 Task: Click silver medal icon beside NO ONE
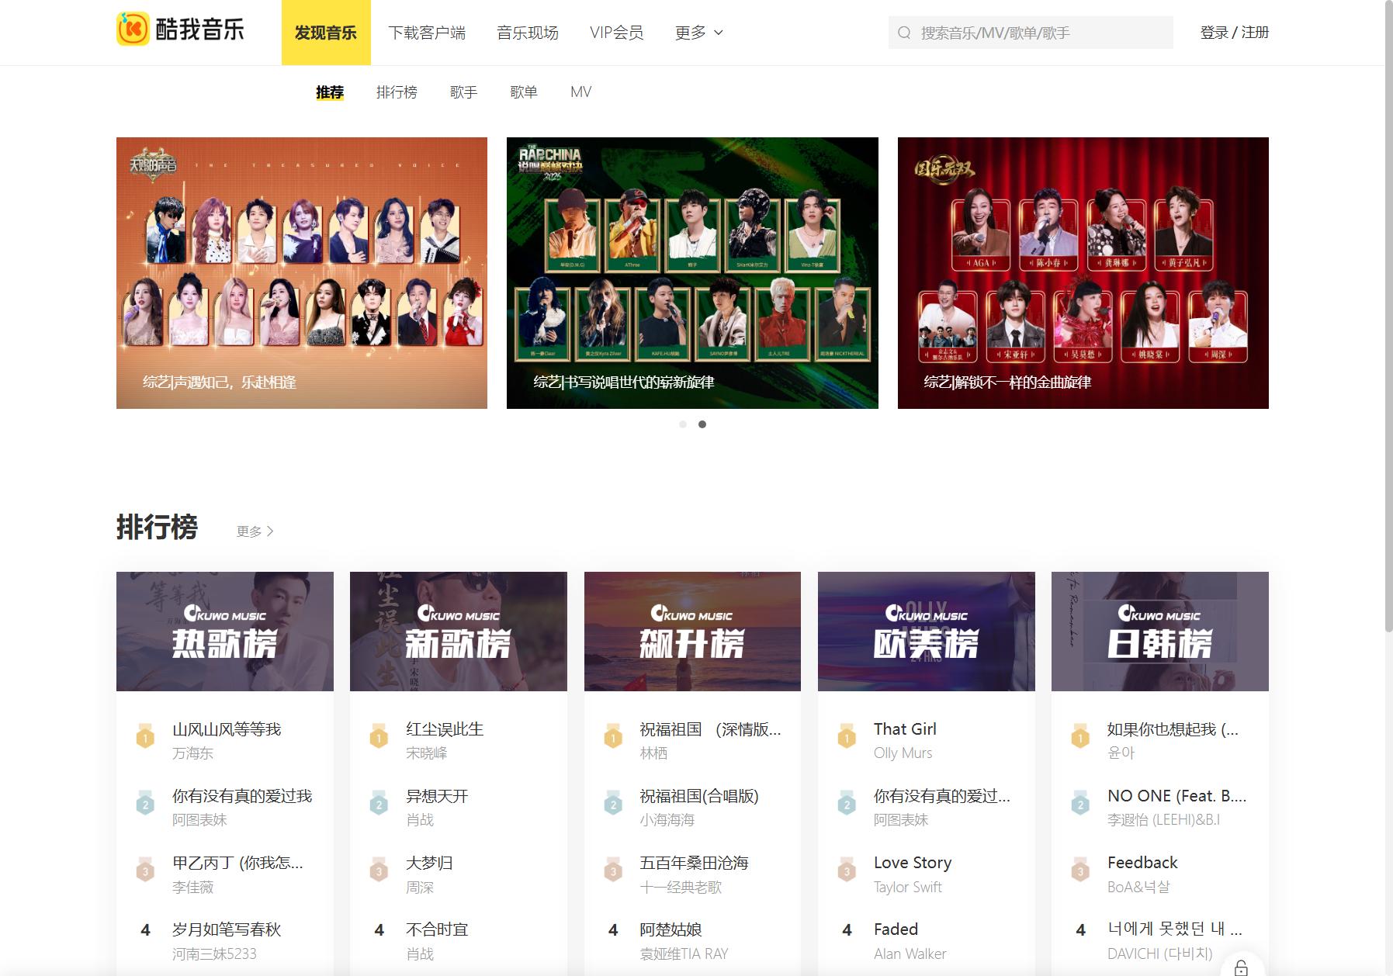coord(1080,804)
